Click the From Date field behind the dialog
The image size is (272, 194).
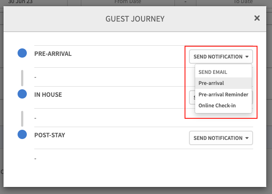click(129, 2)
